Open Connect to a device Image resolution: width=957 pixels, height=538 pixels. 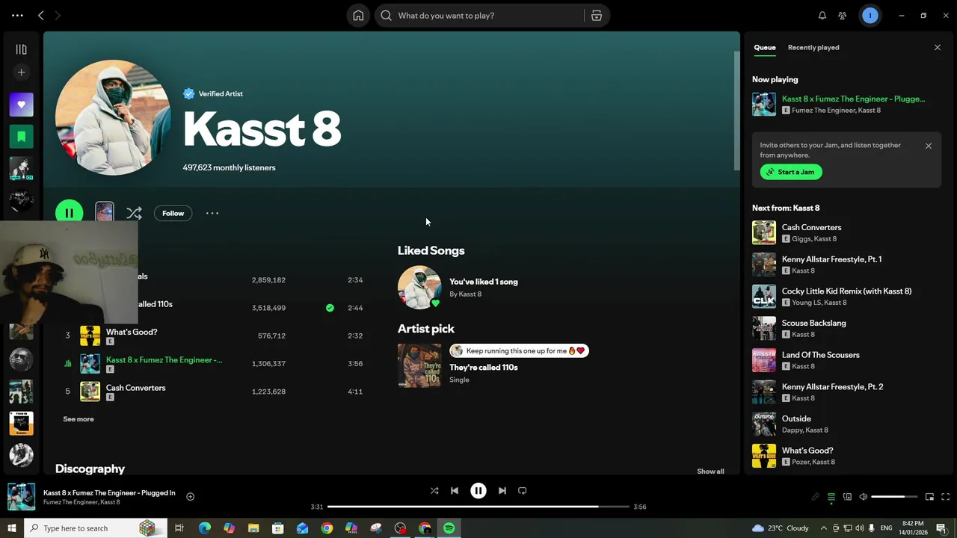[847, 497]
